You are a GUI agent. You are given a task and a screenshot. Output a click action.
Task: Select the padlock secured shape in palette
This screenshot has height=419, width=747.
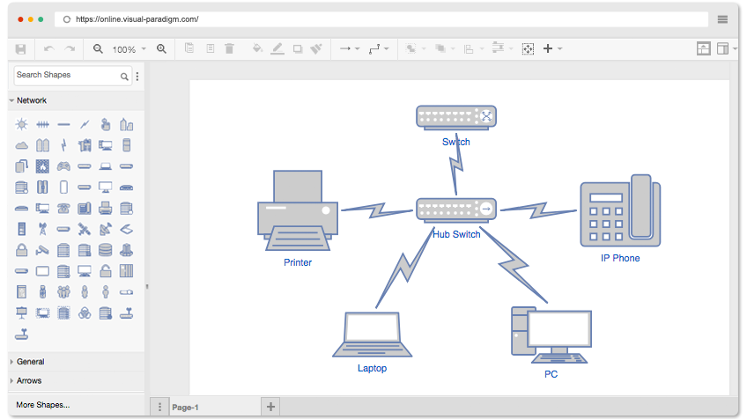tap(21, 250)
